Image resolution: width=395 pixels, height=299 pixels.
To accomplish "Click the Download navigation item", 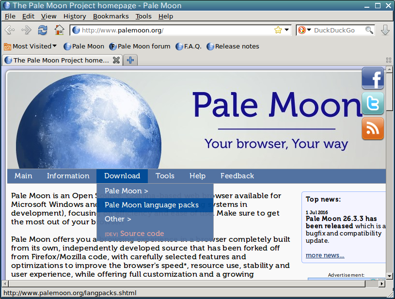I will point(122,176).
